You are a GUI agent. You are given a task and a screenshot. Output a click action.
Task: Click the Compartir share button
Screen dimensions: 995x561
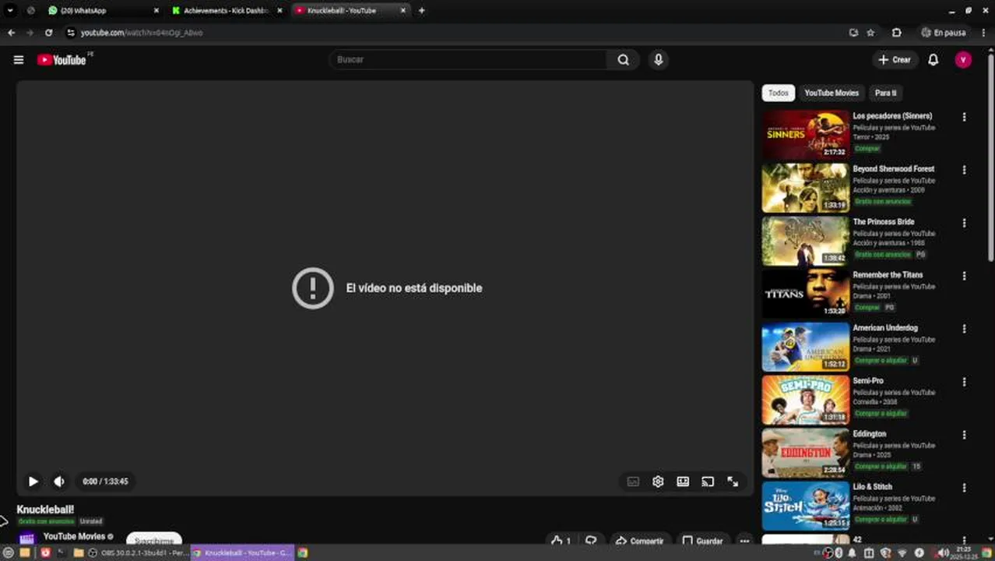point(640,541)
